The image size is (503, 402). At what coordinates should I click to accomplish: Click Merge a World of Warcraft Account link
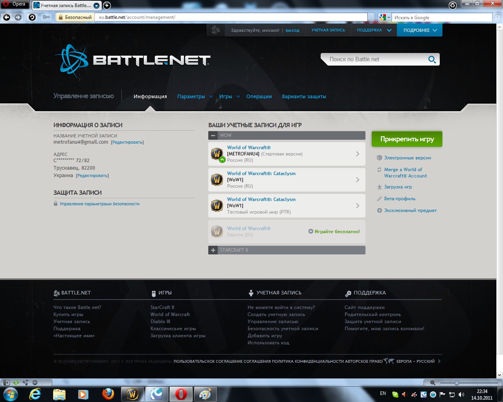(x=406, y=173)
